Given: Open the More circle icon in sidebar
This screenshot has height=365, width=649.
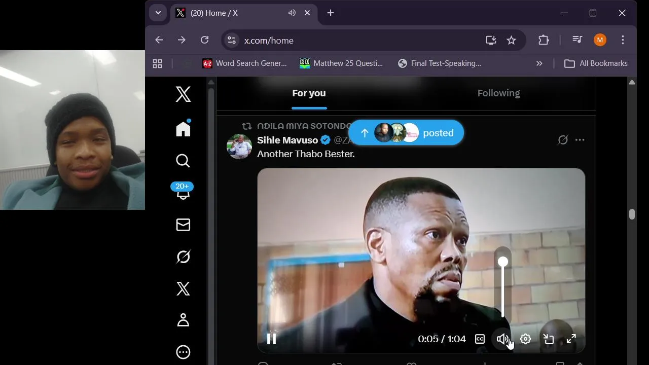Looking at the screenshot, I should tap(183, 352).
